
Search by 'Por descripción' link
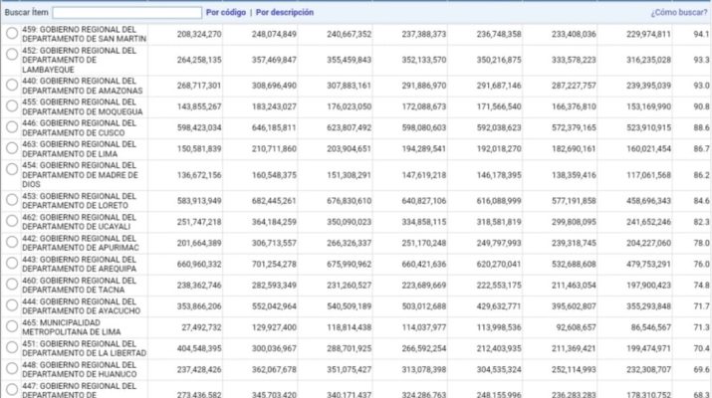pos(285,12)
